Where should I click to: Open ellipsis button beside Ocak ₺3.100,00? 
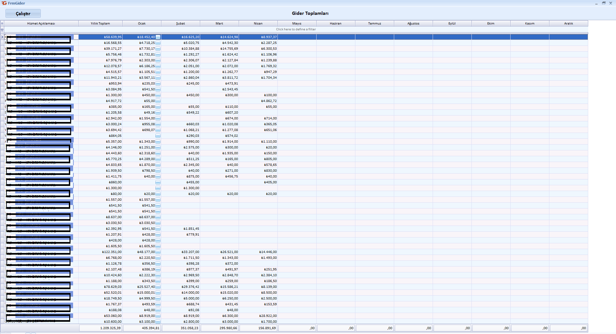click(x=158, y=322)
